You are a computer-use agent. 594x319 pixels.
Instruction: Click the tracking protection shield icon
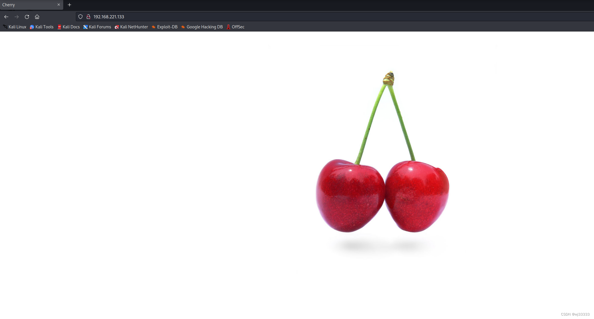(x=80, y=17)
